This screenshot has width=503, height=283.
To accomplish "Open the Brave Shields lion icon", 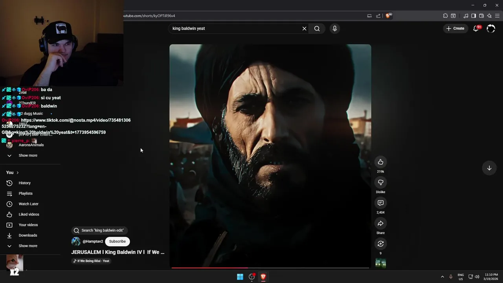I will [388, 16].
